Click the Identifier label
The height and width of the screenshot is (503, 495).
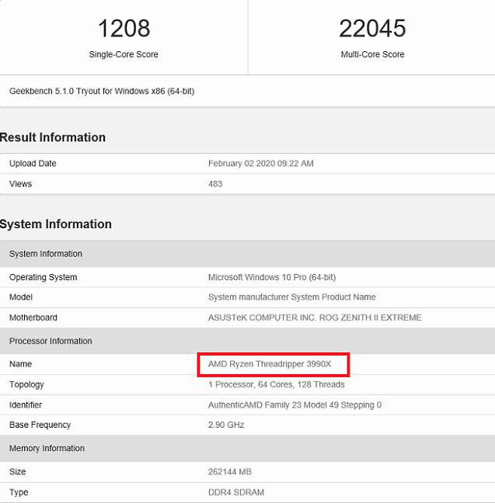pyautogui.click(x=26, y=405)
